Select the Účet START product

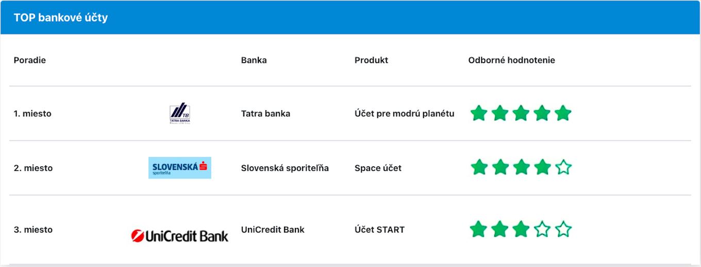click(379, 229)
